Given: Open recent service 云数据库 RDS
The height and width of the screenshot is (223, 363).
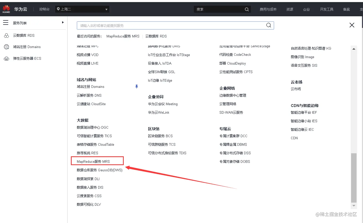Looking at the screenshot, I should tap(156, 36).
